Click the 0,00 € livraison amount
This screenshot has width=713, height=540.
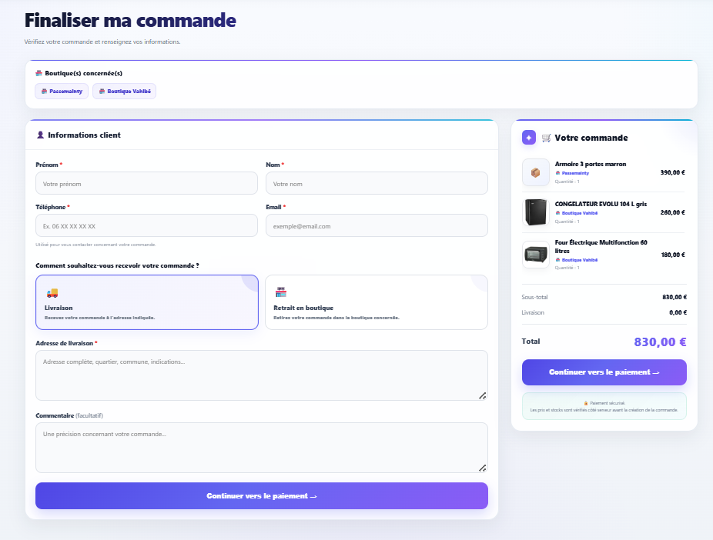[x=678, y=312]
